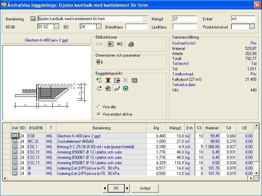Viewport: 262px width, 196px height.
Task: Click the up arrow in the Benämning field spinner
Action: coord(145,17)
